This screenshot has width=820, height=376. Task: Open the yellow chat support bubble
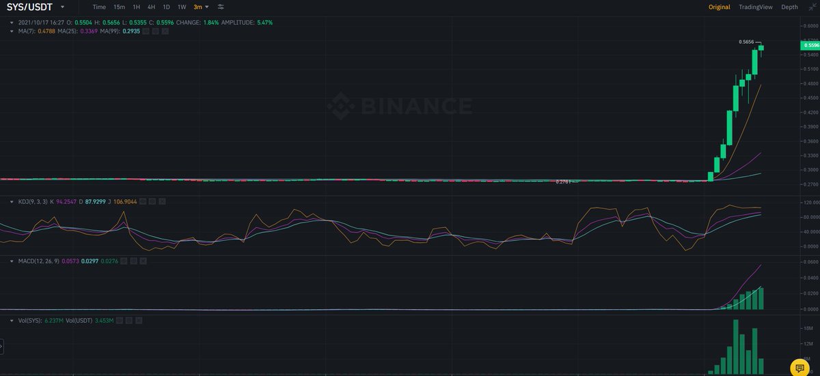(x=799, y=367)
